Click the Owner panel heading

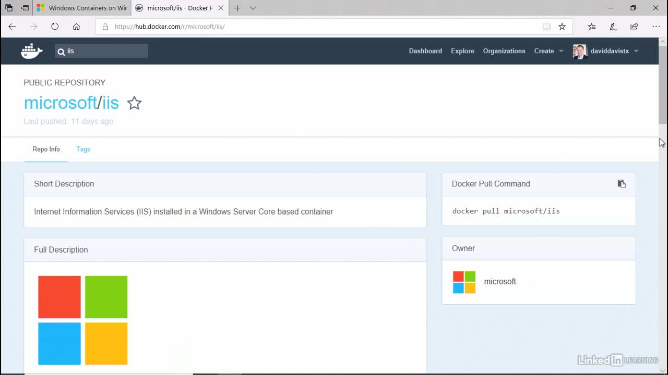463,248
